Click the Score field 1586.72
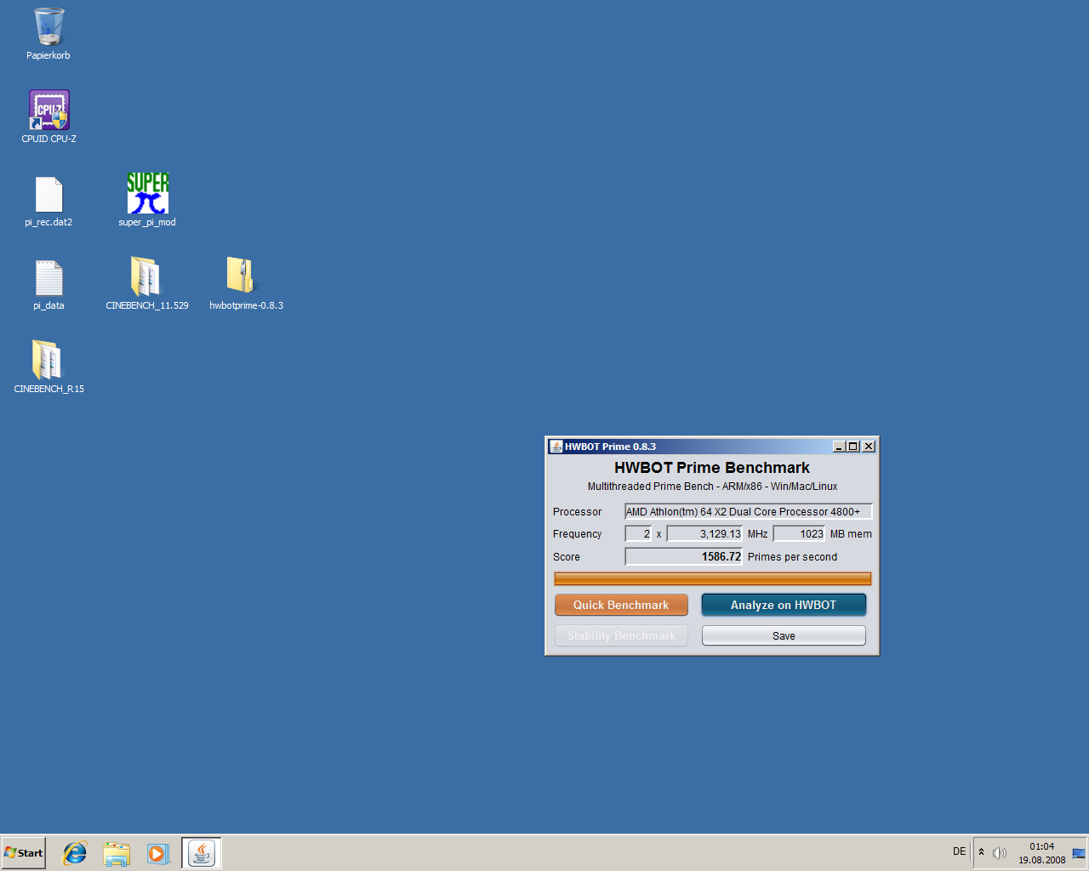The height and width of the screenshot is (871, 1089). coord(684,556)
